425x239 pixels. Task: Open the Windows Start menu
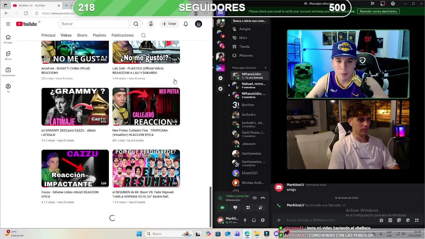pos(139,234)
